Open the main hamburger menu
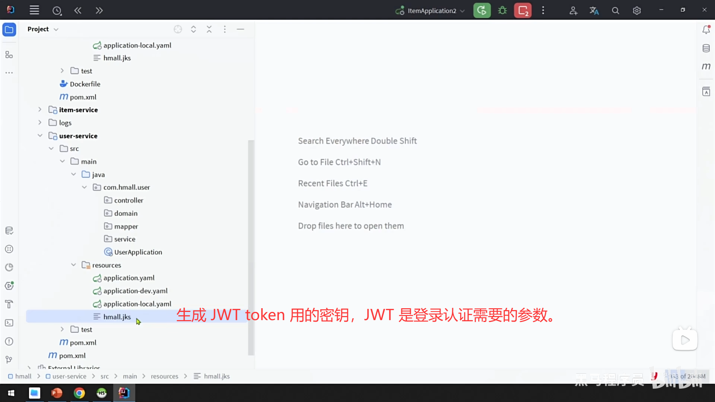The image size is (715, 402). (x=34, y=10)
